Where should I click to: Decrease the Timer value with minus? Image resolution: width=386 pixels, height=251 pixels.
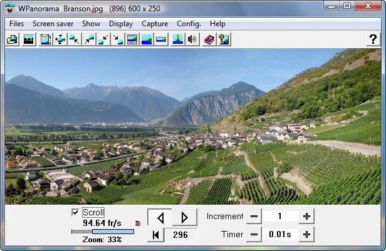[253, 235]
